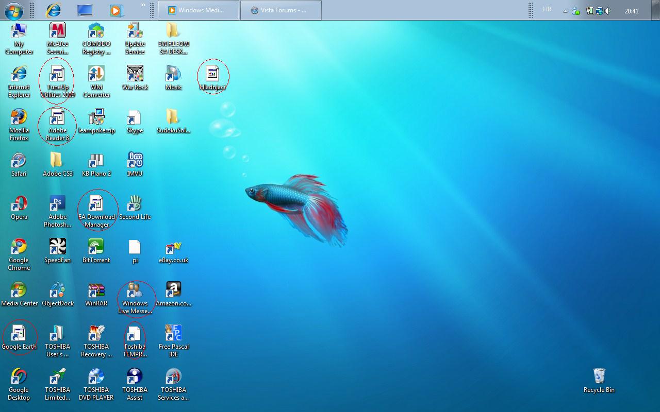Launch Opera browser shortcut
Viewport: 660px width, 412px height.
point(19,208)
